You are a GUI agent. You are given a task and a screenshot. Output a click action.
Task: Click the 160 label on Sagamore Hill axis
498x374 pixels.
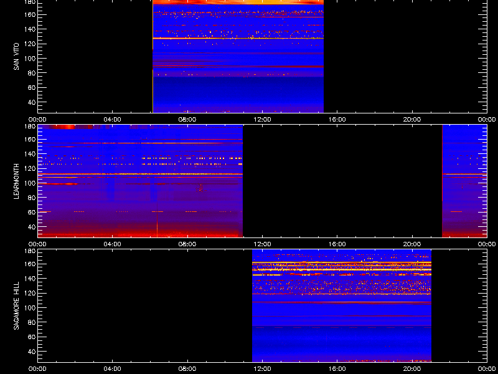30,264
